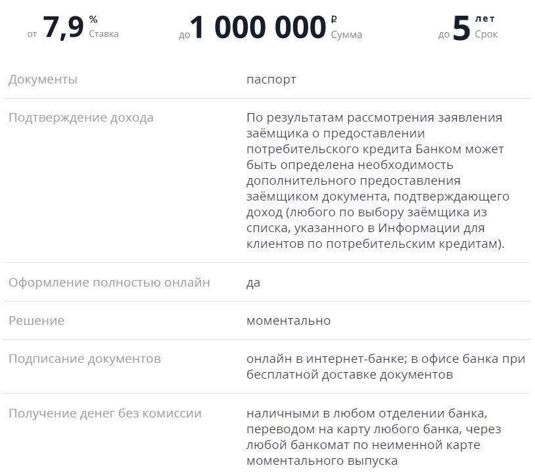Select the Оформление полностью онлайн label
Image resolution: width=535 pixels, height=472 pixels.
[109, 283]
